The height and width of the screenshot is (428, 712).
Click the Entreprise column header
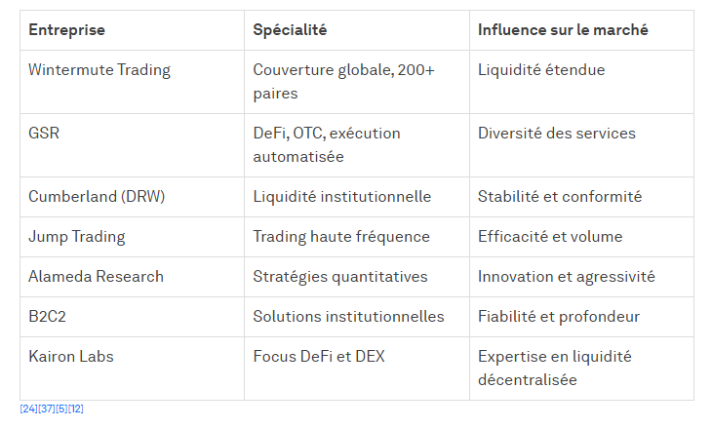click(x=66, y=30)
